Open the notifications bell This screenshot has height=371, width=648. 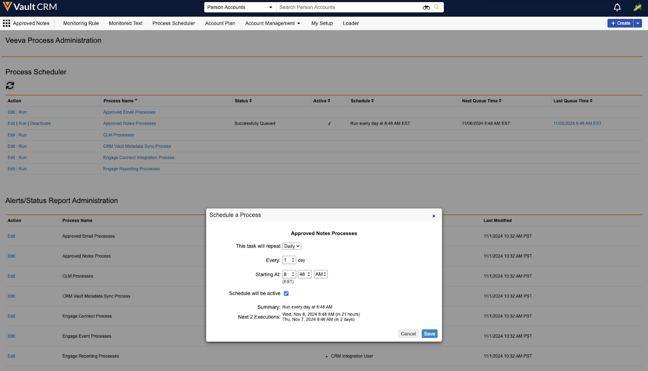click(617, 7)
